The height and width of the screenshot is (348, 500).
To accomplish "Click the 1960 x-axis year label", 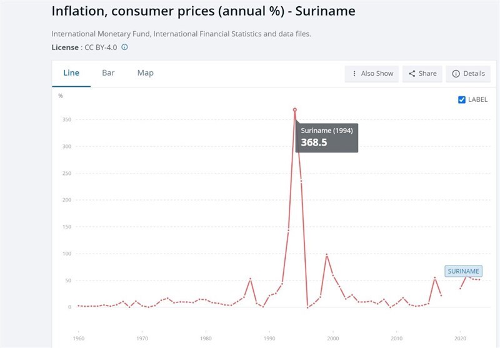I will [x=77, y=338].
